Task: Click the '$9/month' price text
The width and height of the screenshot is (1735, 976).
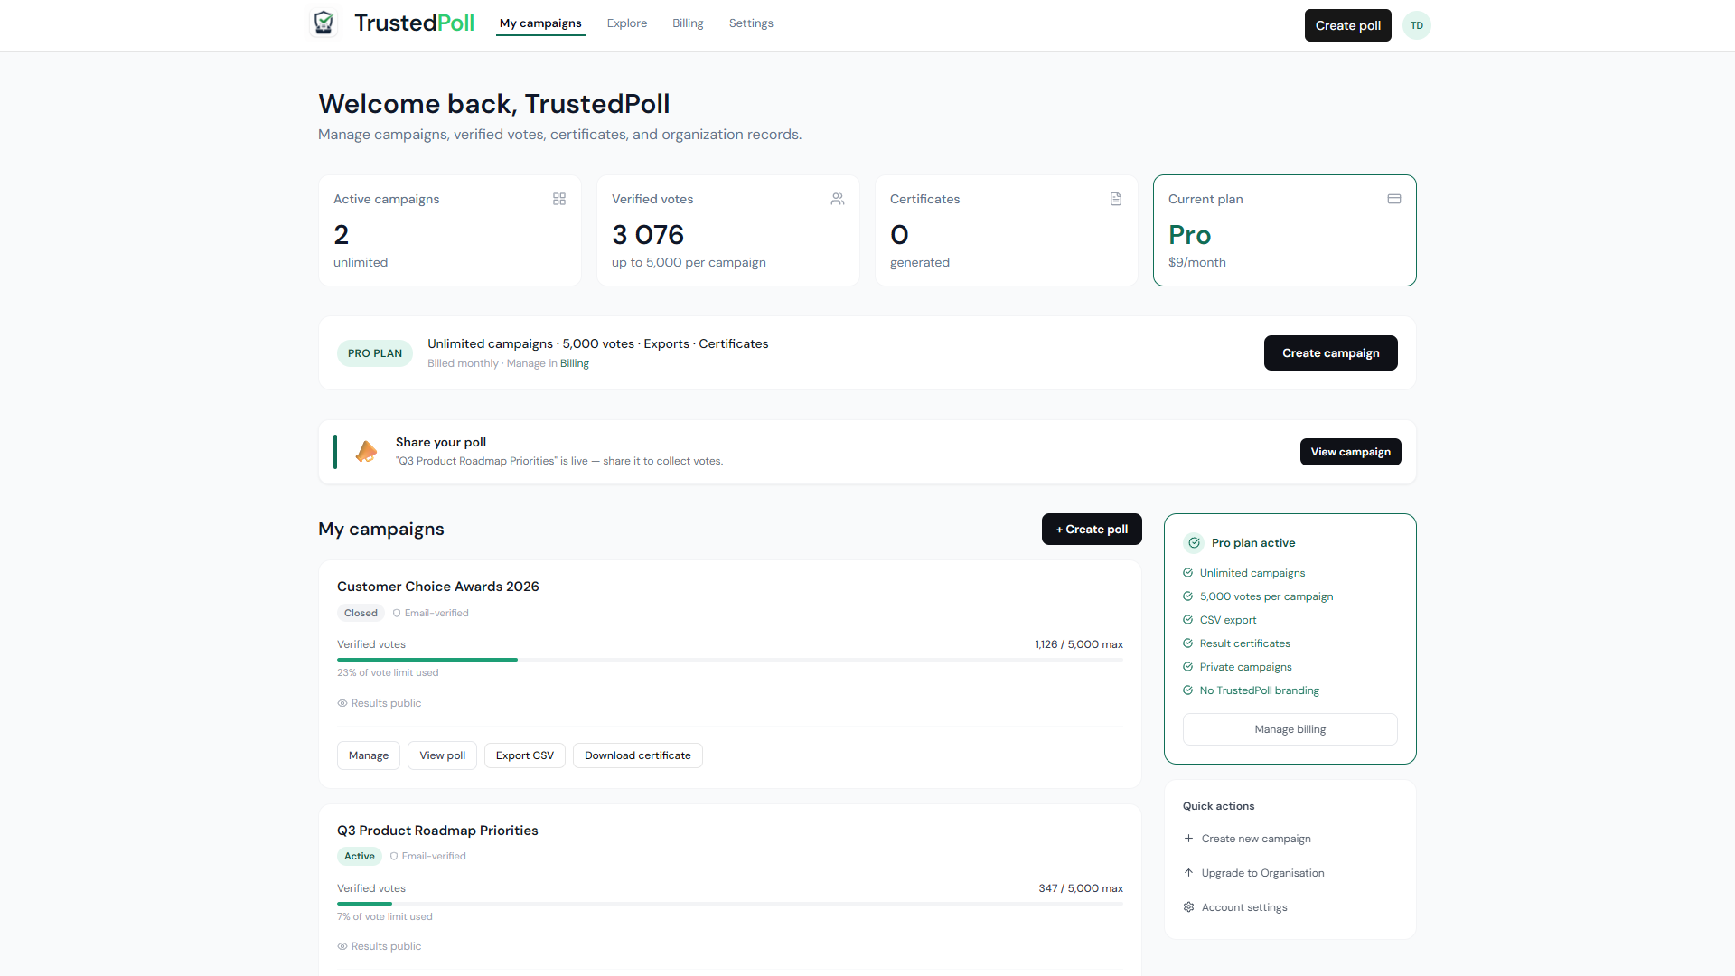Action: pos(1197,262)
